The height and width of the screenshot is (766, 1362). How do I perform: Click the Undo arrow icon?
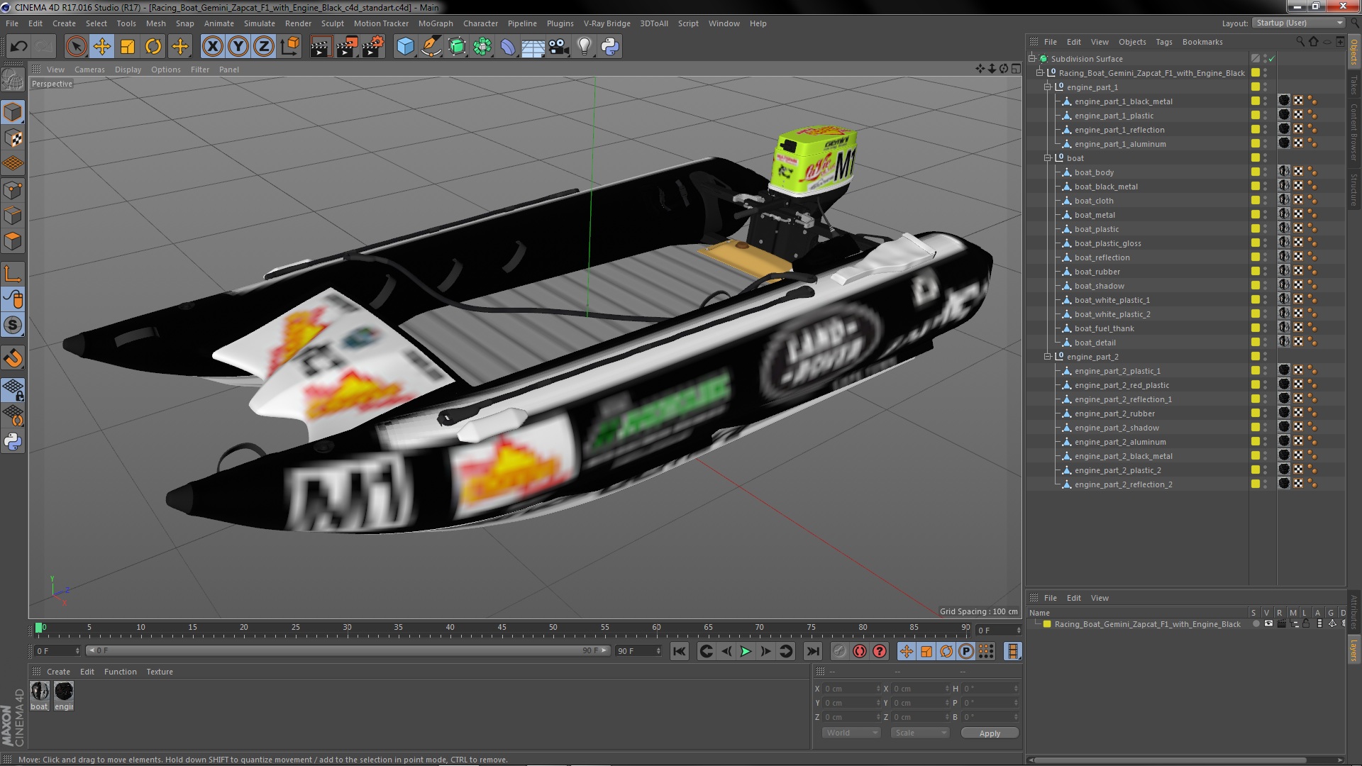click(18, 47)
